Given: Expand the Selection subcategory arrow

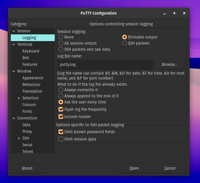Looking at the screenshot, I should click(x=19, y=98).
